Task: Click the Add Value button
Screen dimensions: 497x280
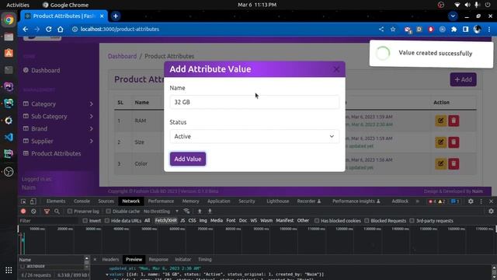Action: pos(188,159)
